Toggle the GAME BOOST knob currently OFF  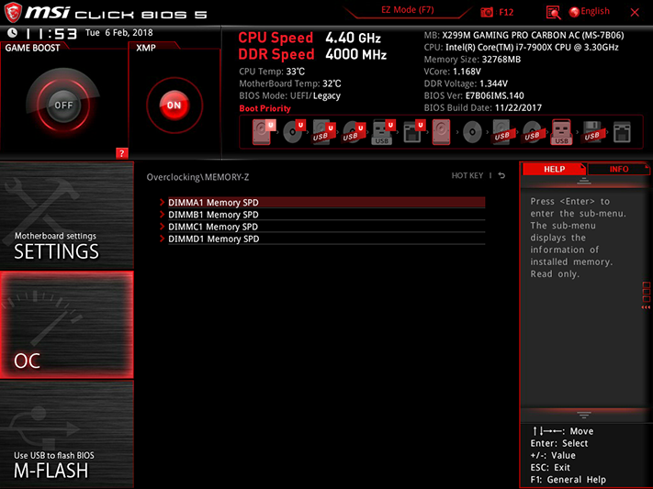pos(63,105)
